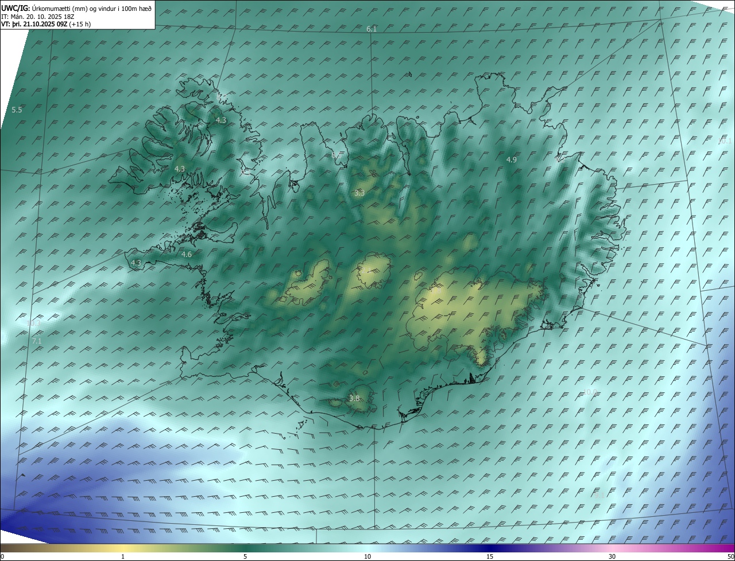Click the 3.3 value label
This screenshot has height=561, width=735.
click(x=359, y=193)
